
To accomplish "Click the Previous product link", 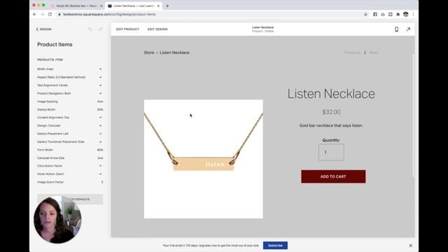I will (352, 52).
